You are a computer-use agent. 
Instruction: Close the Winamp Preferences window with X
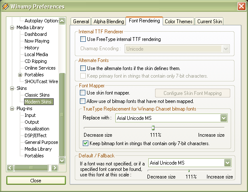[x=241, y=6]
